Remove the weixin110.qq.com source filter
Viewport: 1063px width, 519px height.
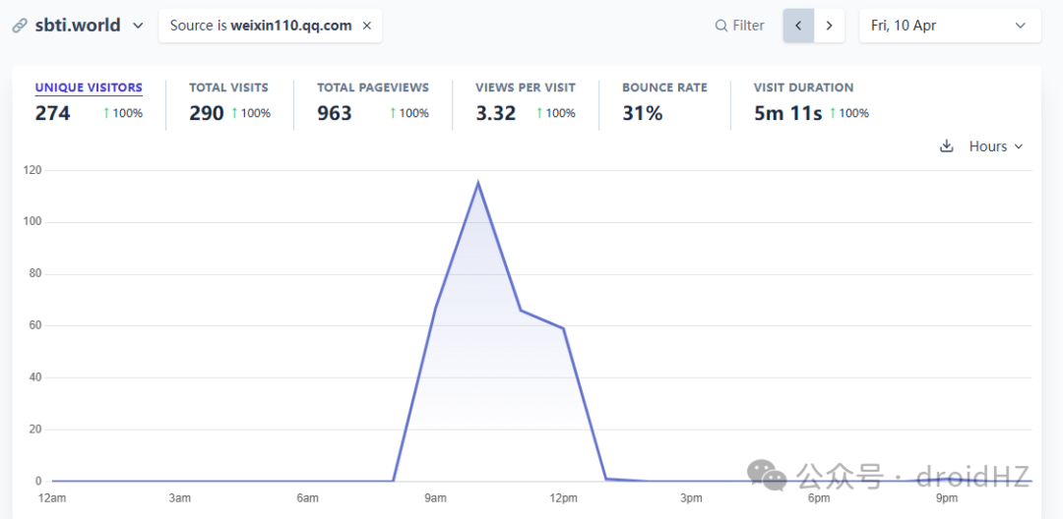[x=367, y=26]
